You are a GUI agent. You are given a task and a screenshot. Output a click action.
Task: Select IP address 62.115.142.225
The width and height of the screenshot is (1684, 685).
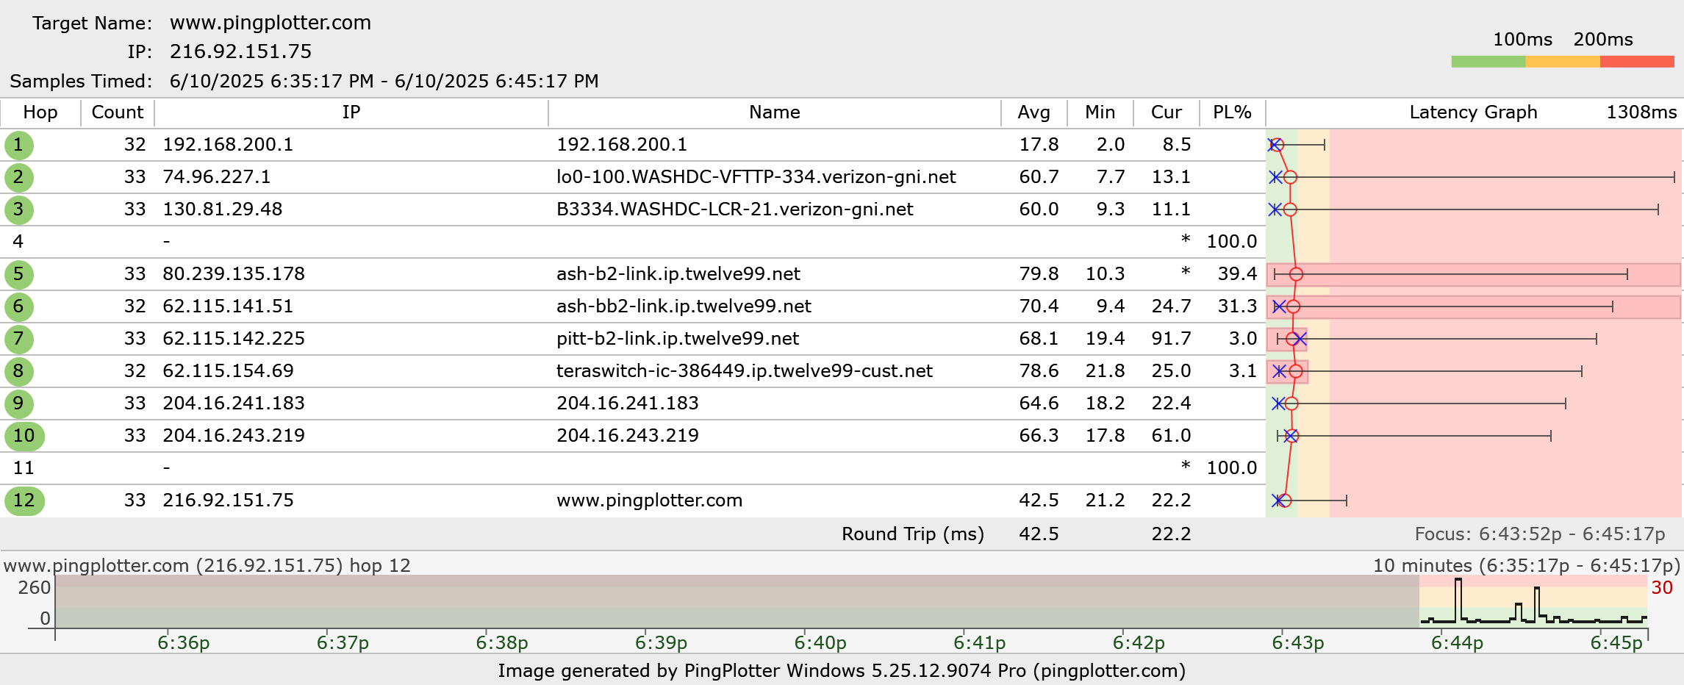tap(234, 339)
